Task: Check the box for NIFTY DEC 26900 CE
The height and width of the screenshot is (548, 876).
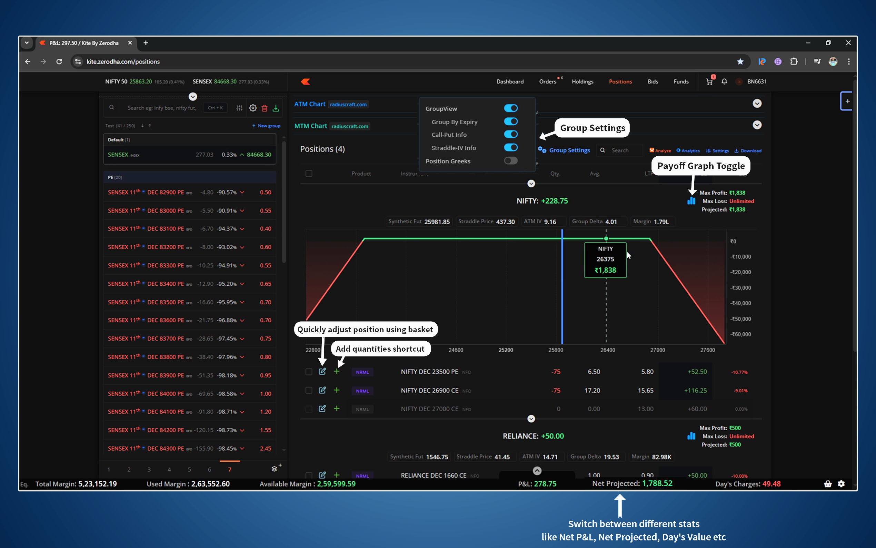Action: [309, 390]
